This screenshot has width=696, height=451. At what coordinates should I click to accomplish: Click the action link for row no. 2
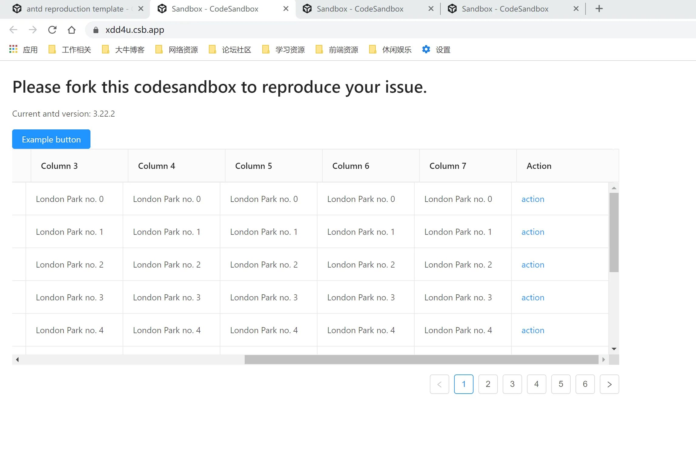(533, 265)
